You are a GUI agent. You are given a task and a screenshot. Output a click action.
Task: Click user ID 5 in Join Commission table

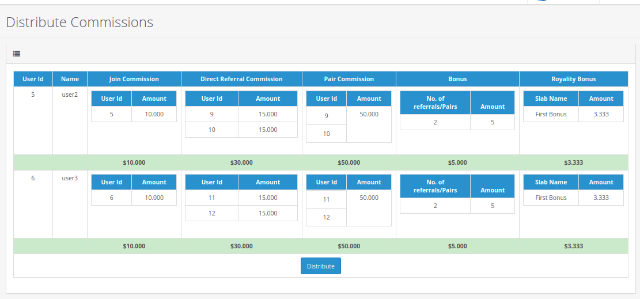click(111, 114)
